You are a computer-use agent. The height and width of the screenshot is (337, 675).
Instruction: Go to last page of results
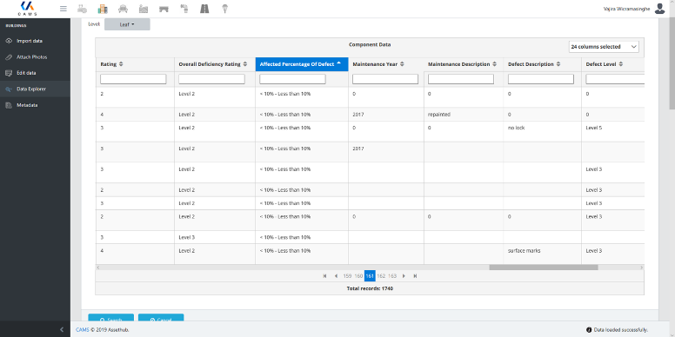[415, 276]
